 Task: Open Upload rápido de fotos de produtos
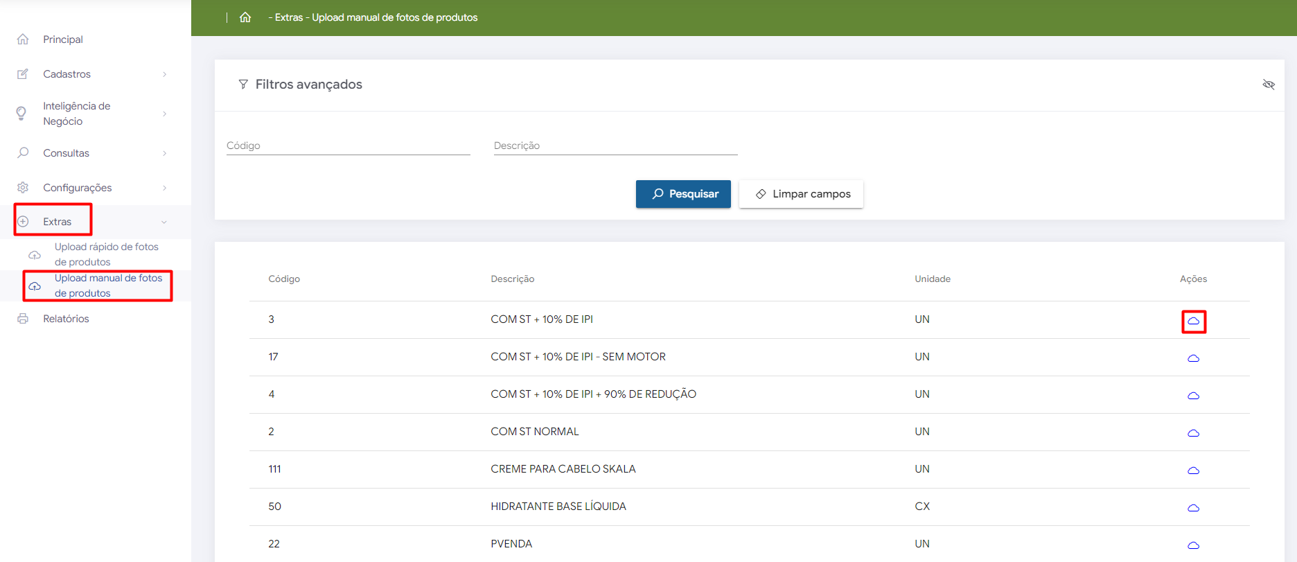(106, 254)
